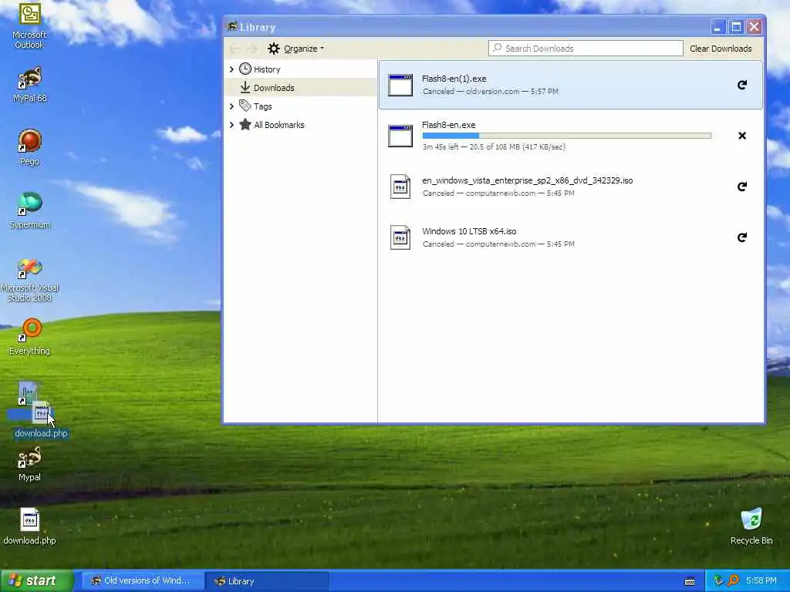
Task: Retry the Flash8-en(1).exe download
Action: [741, 85]
